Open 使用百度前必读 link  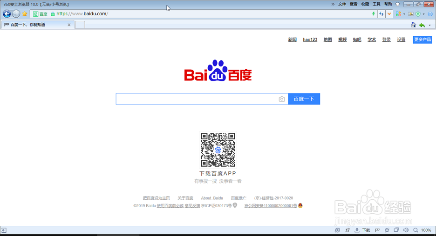point(170,206)
